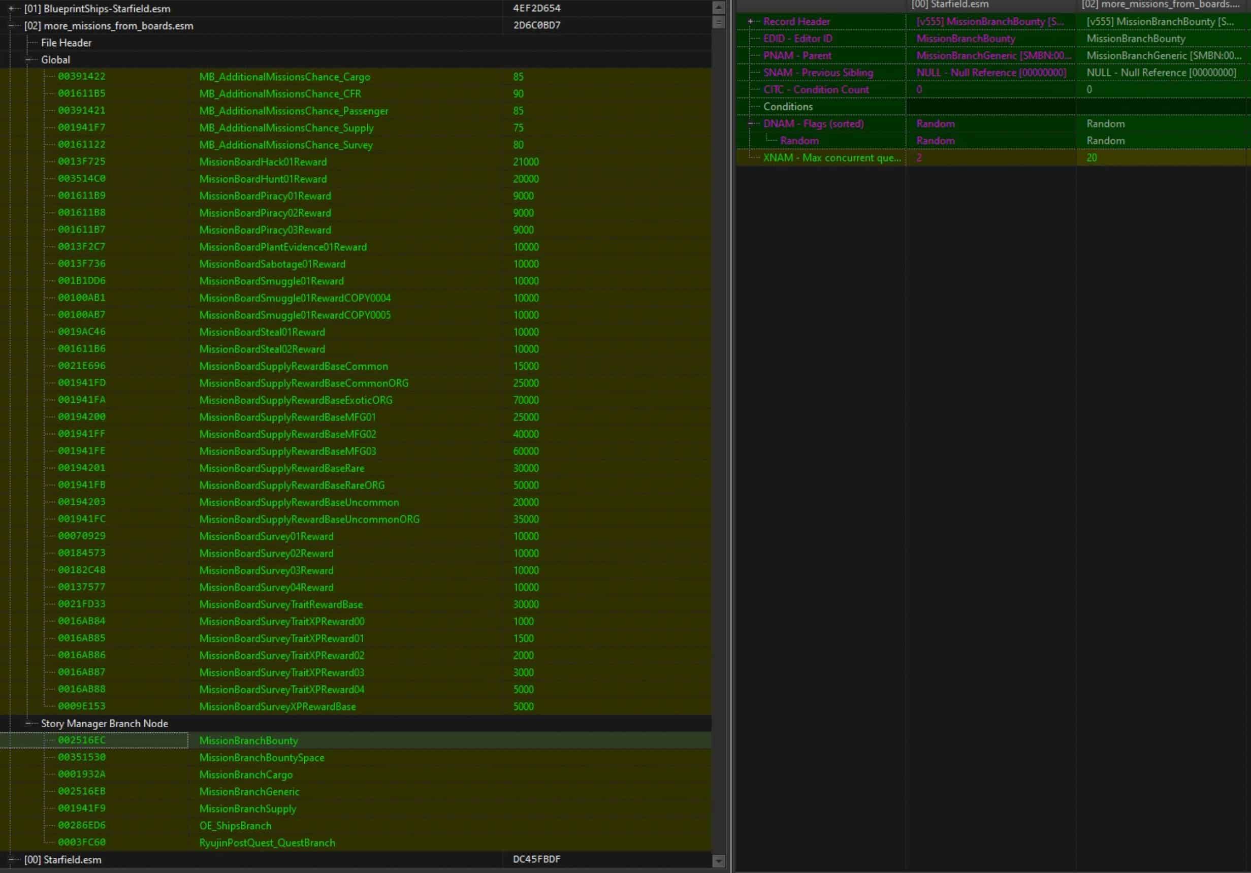Collapse the [00] Starfield.esm plugin node
Image resolution: width=1251 pixels, height=873 pixels.
click(x=11, y=860)
